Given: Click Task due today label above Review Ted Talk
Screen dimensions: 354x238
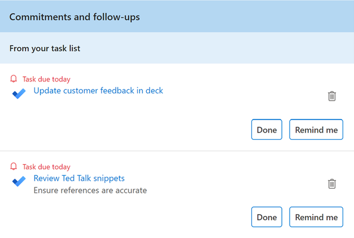Looking at the screenshot, I should click(47, 167).
